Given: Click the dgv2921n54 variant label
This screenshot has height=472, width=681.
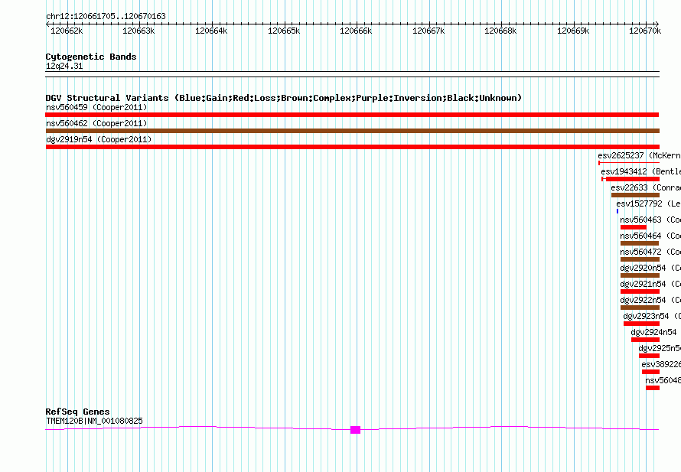Looking at the screenshot, I should click(x=650, y=284).
